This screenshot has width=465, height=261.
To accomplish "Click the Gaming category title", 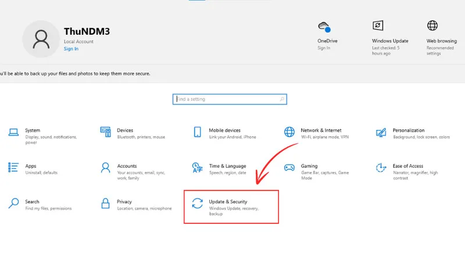I will 309,166.
